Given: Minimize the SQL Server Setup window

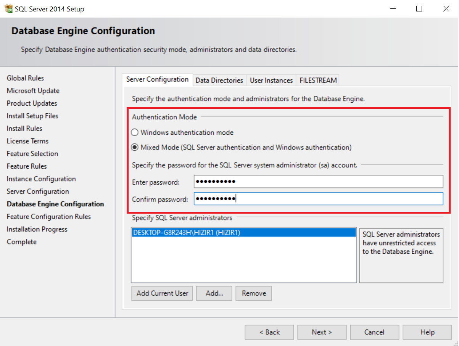Looking at the screenshot, I should [392, 9].
